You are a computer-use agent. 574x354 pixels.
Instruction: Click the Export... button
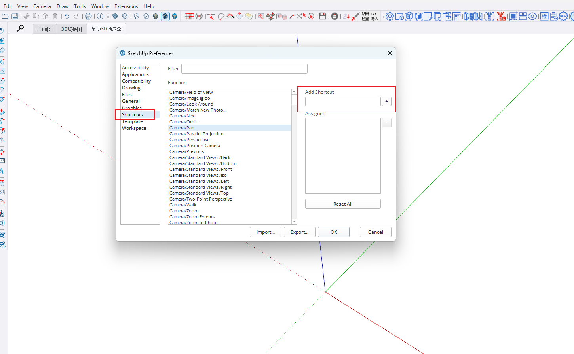pos(299,232)
